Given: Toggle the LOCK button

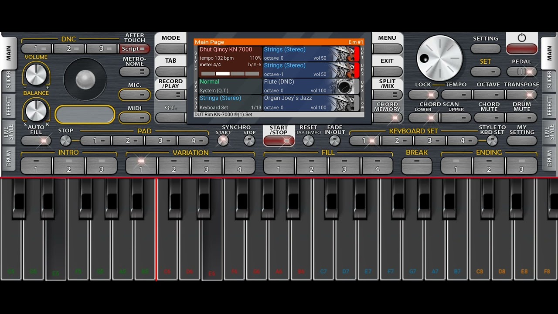Looking at the screenshot, I should click(423, 95).
